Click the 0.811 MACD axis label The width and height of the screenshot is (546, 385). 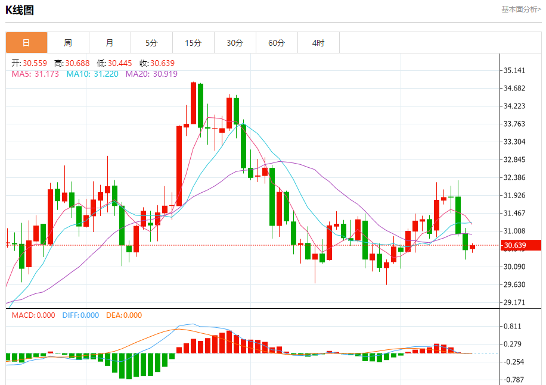(513, 326)
